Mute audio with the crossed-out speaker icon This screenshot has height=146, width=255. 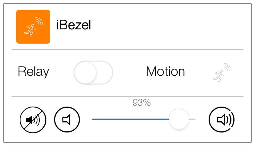[x=33, y=120]
